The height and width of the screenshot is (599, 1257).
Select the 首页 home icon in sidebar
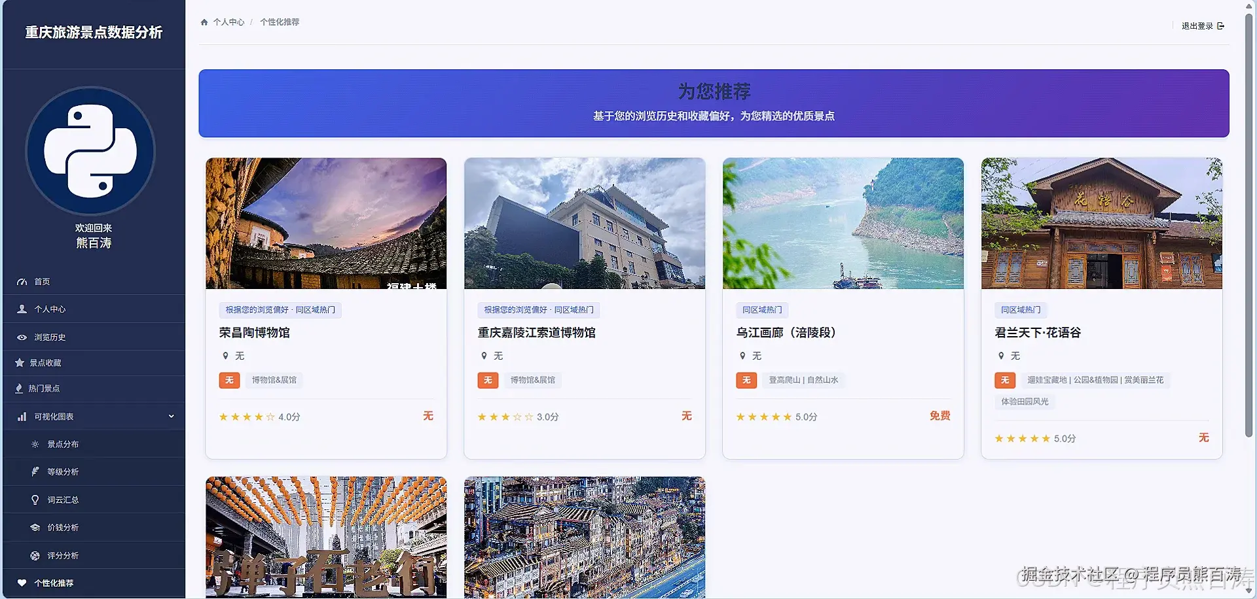[x=22, y=281]
